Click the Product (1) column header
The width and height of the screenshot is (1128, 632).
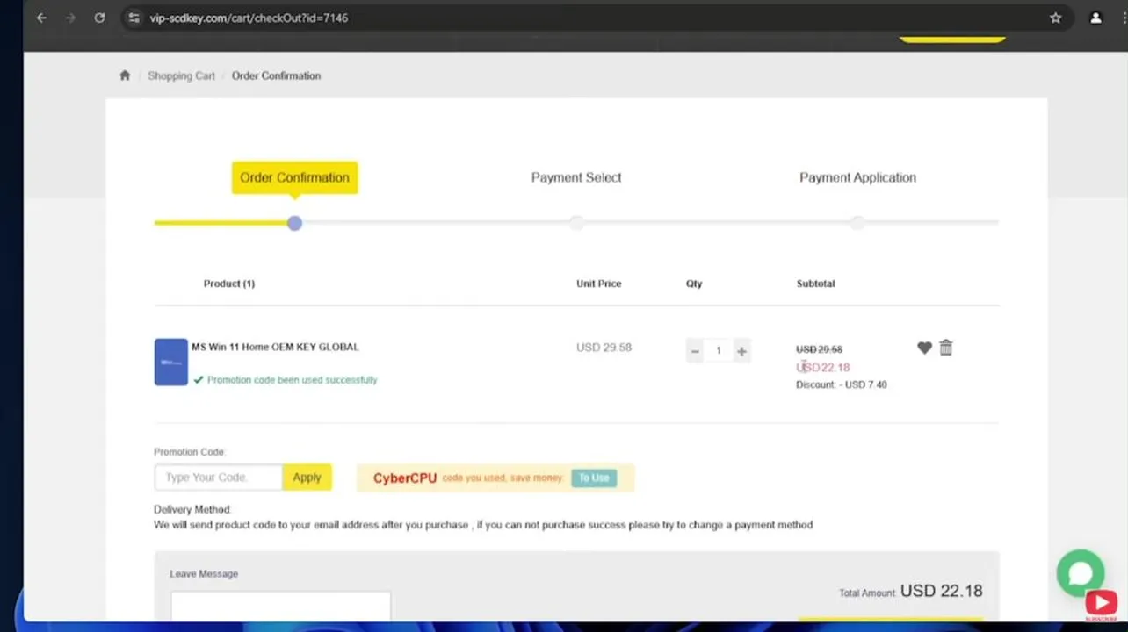pyautogui.click(x=229, y=284)
